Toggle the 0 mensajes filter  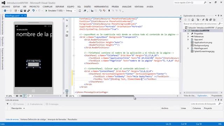pyautogui.click(x=52, y=104)
